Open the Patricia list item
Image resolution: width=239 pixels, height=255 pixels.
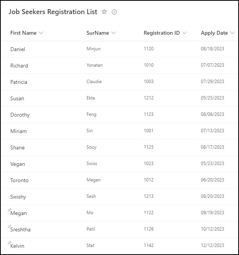tap(19, 82)
